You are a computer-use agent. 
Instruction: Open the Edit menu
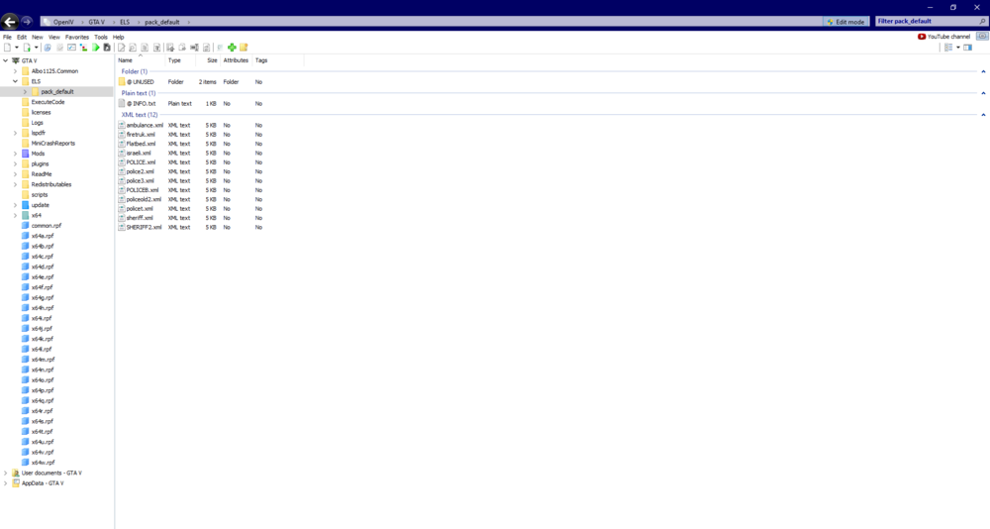(22, 37)
